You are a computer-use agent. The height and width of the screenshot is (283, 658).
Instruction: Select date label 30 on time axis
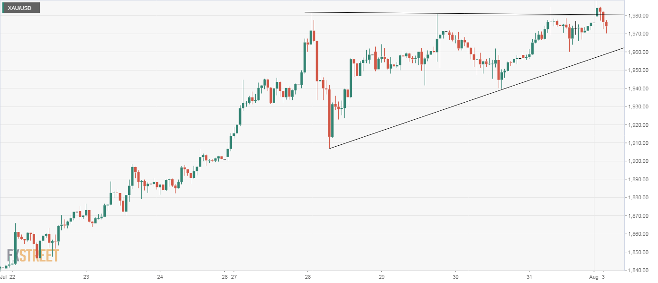[455, 276]
